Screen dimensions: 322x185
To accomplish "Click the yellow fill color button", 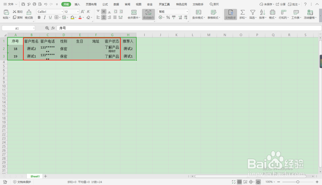I will (x=72, y=17).
